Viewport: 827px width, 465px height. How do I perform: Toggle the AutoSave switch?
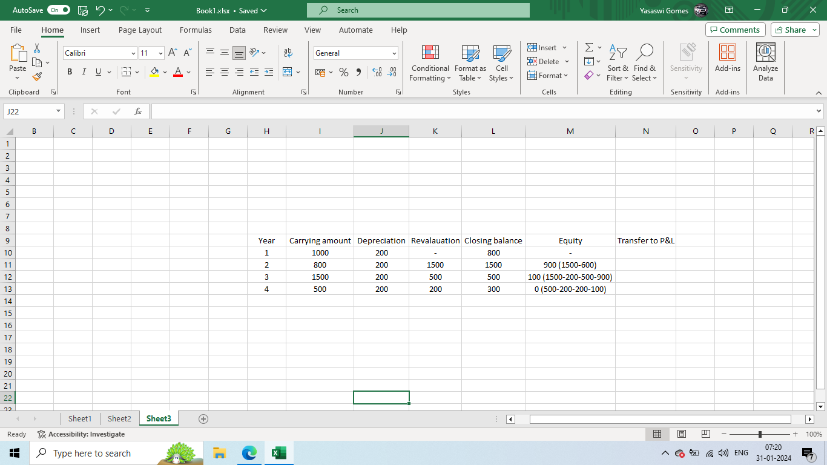pyautogui.click(x=59, y=10)
